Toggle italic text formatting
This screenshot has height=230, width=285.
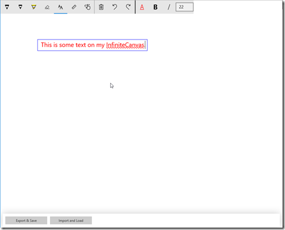(169, 7)
